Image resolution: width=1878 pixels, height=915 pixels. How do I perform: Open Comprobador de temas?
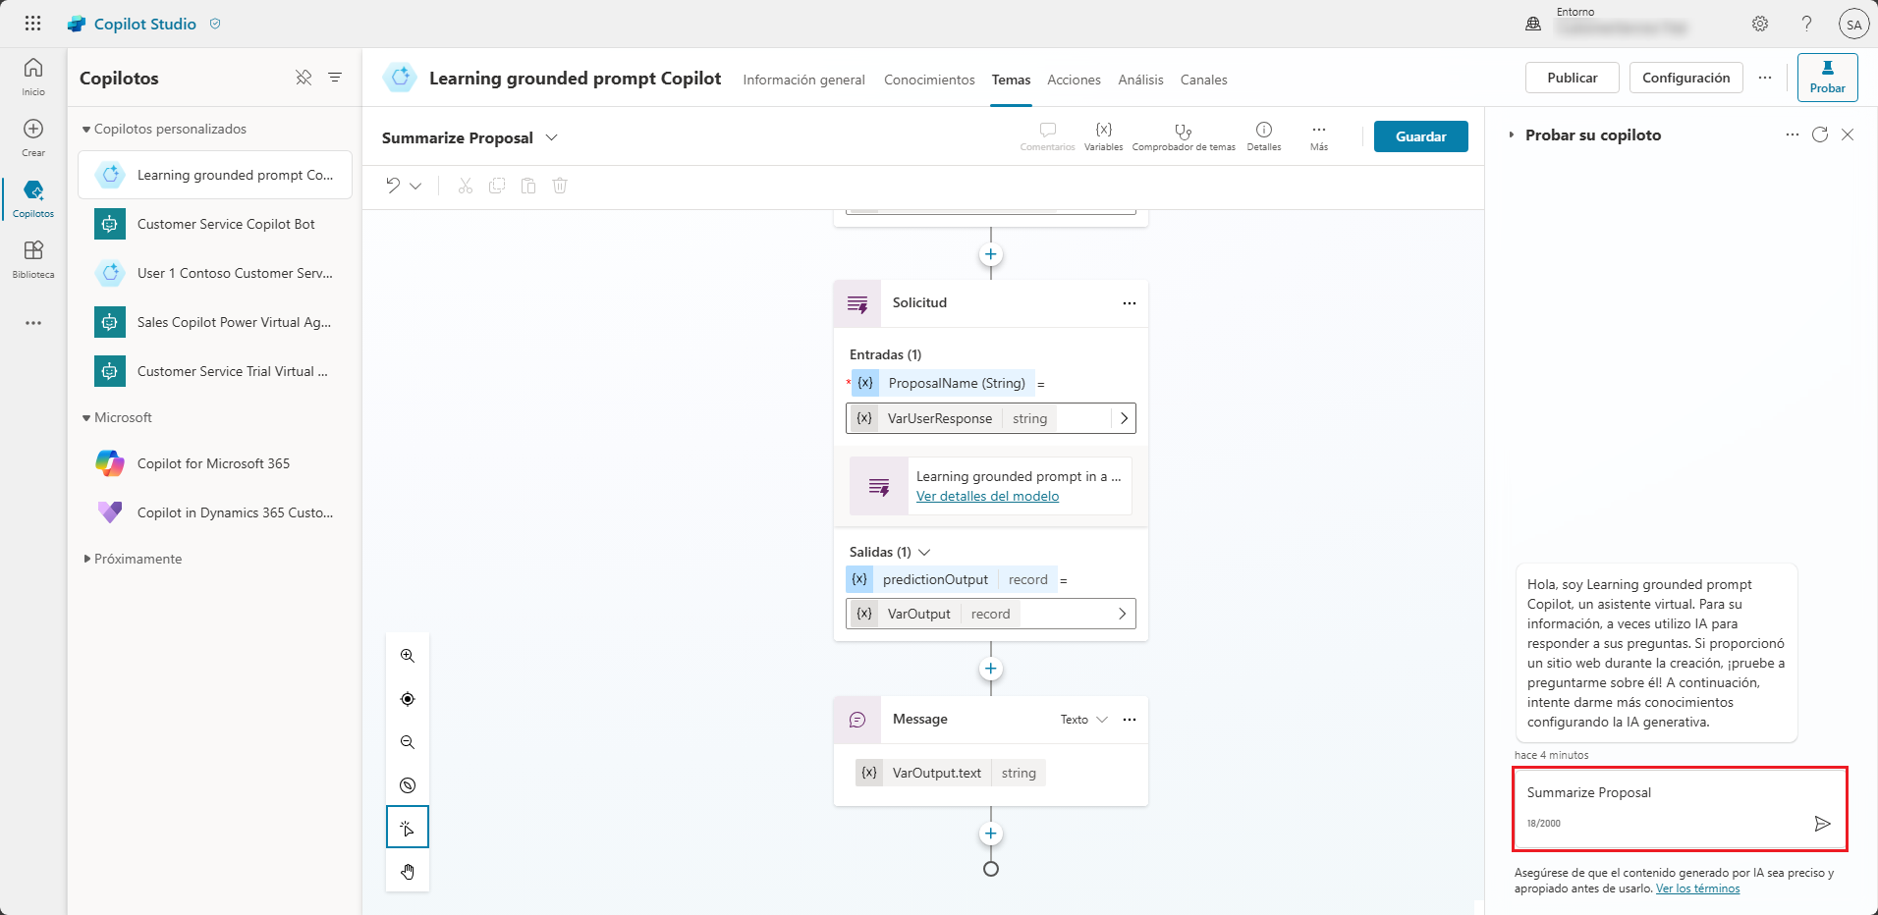(1184, 136)
